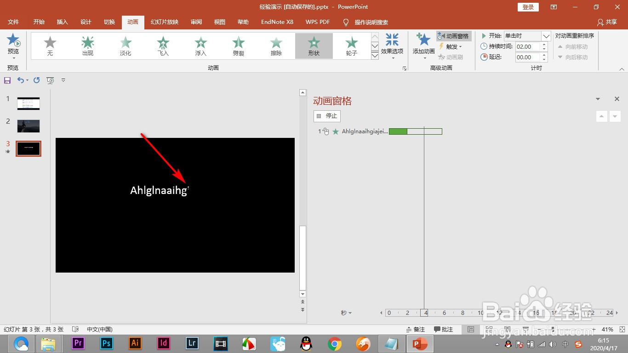Click the 中文(中国) language indicator
This screenshot has width=628, height=353.
[100, 329]
